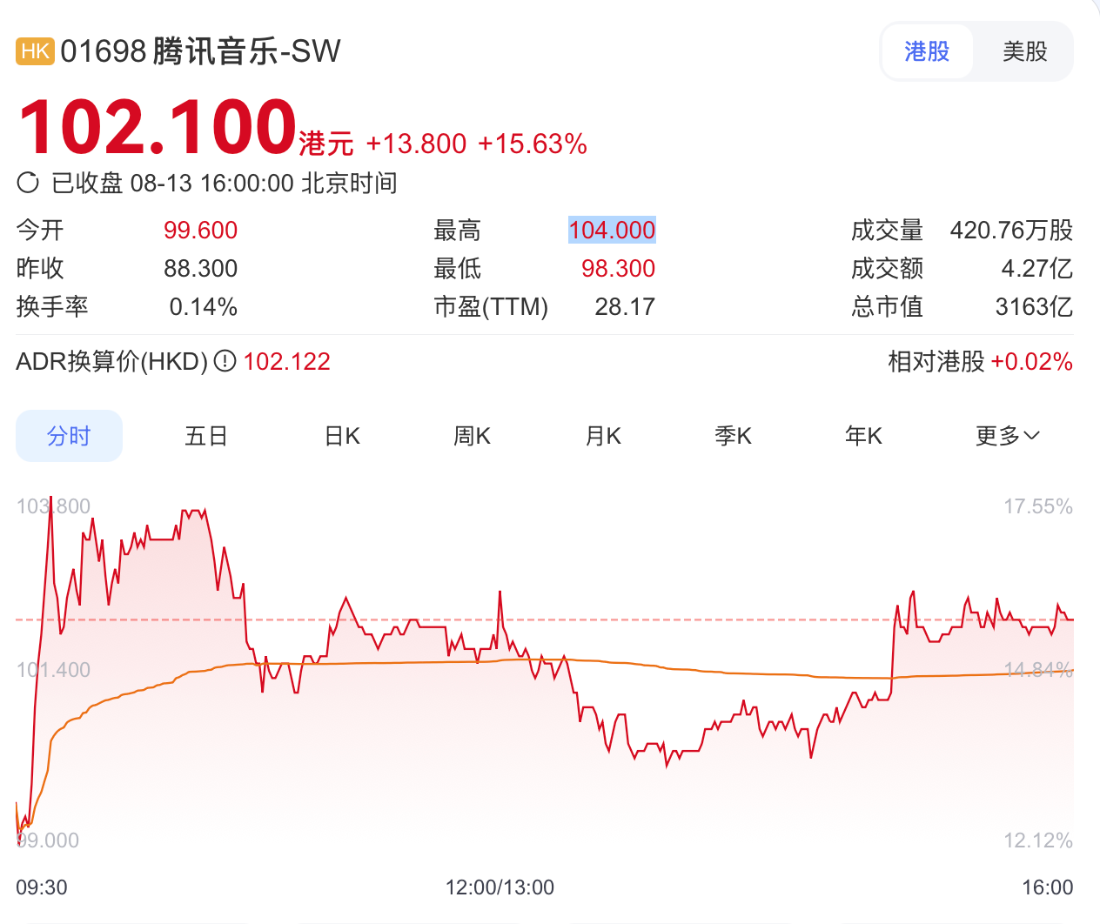The image size is (1100, 924).
Task: Click the 103.800 price axis label
Action: (x=53, y=506)
